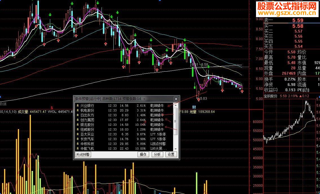320x194 pixels.
Task: Click the 最低 low price 5.48
Action: click(292, 63)
